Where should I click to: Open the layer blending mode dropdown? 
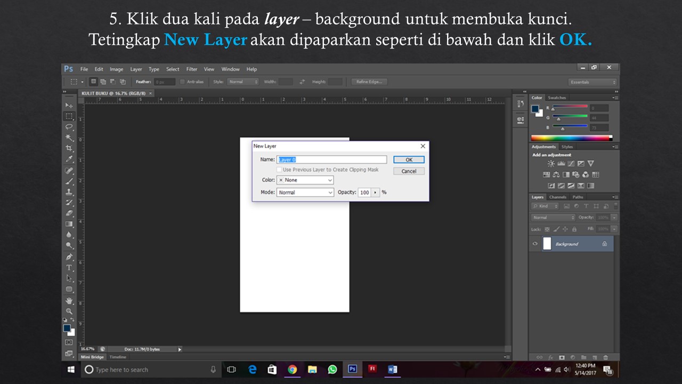click(553, 217)
